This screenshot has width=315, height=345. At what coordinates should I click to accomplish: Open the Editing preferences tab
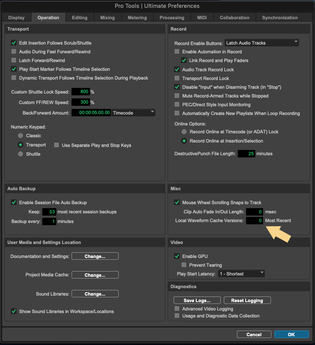click(80, 17)
